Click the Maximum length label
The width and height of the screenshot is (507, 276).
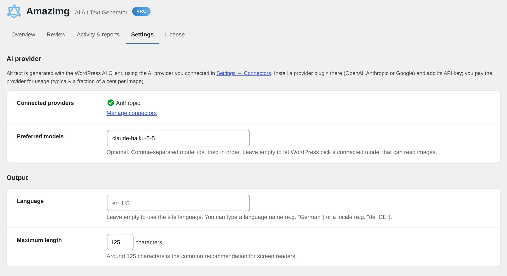pos(39,240)
